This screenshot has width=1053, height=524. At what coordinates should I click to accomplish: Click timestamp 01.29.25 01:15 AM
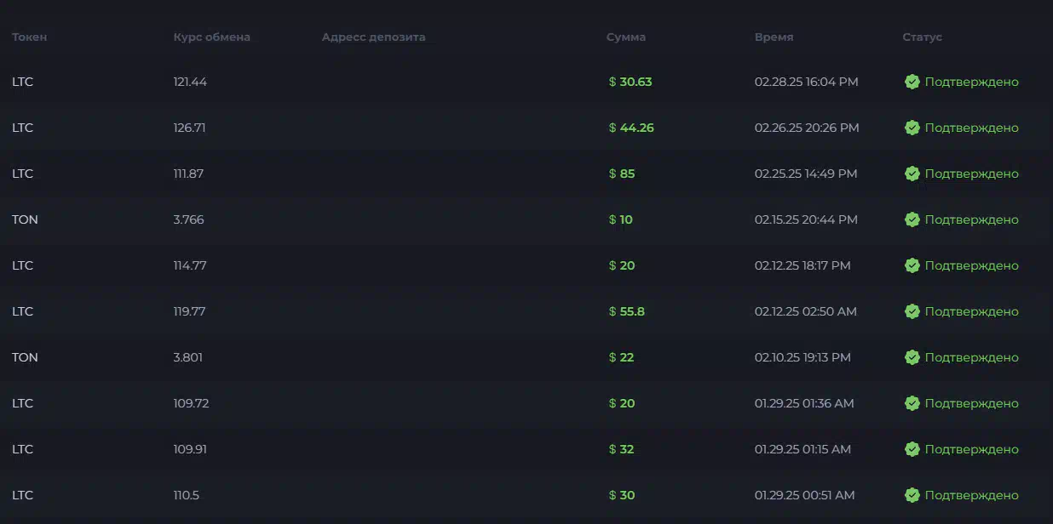click(803, 449)
